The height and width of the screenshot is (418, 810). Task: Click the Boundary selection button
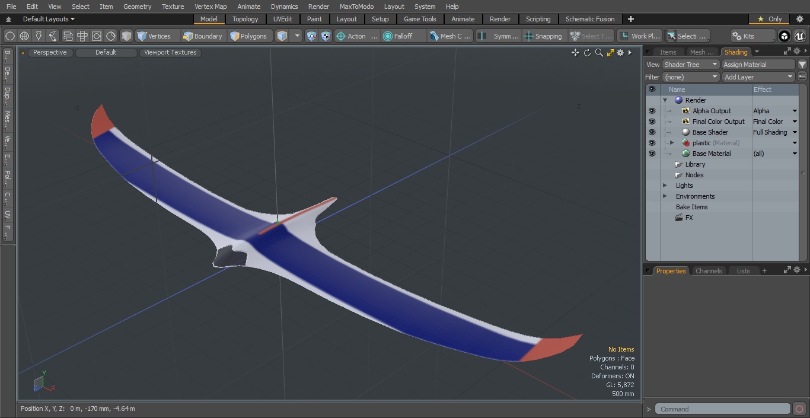point(203,36)
